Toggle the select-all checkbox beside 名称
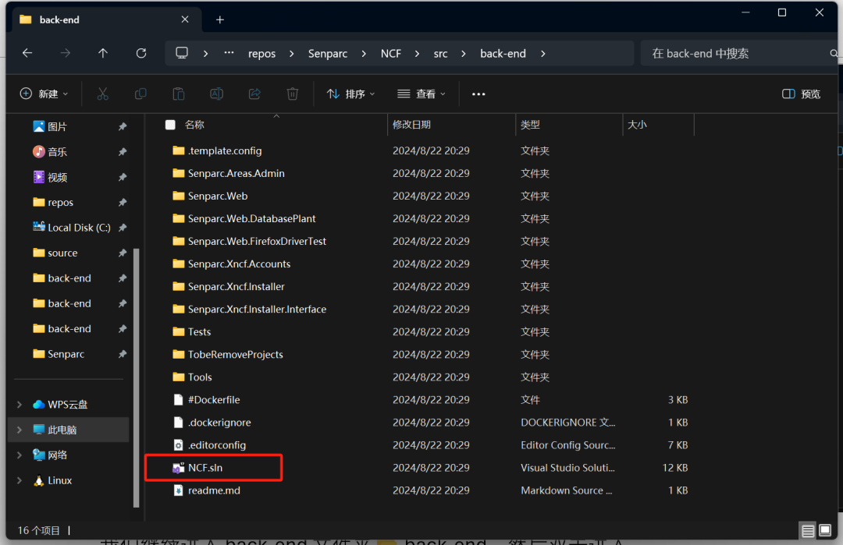 (170, 125)
